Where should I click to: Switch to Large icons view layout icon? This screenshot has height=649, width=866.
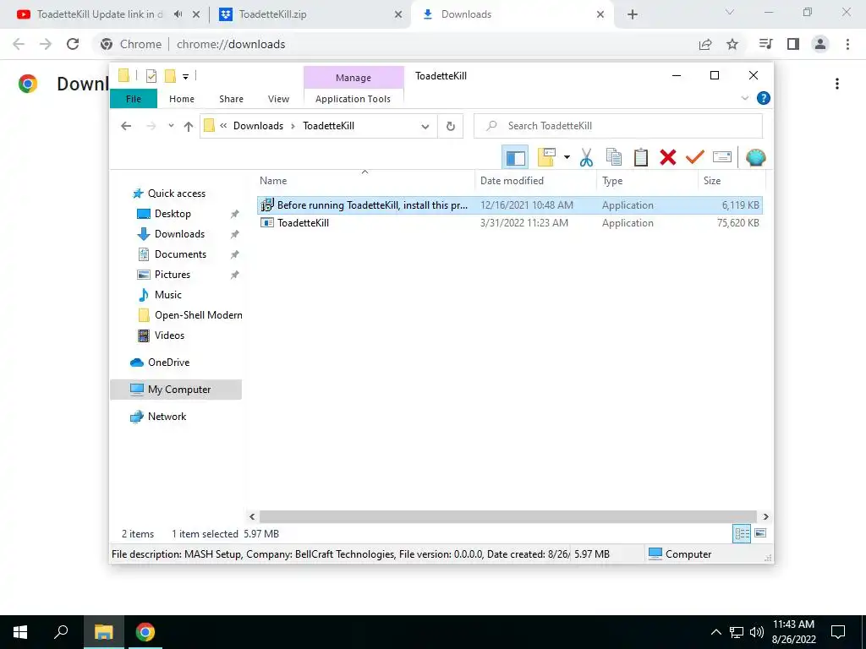pyautogui.click(x=760, y=533)
